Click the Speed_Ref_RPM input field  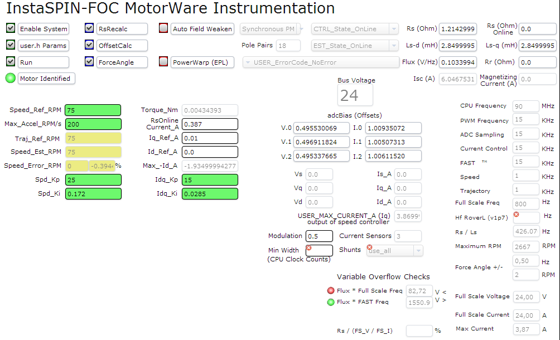point(93,110)
